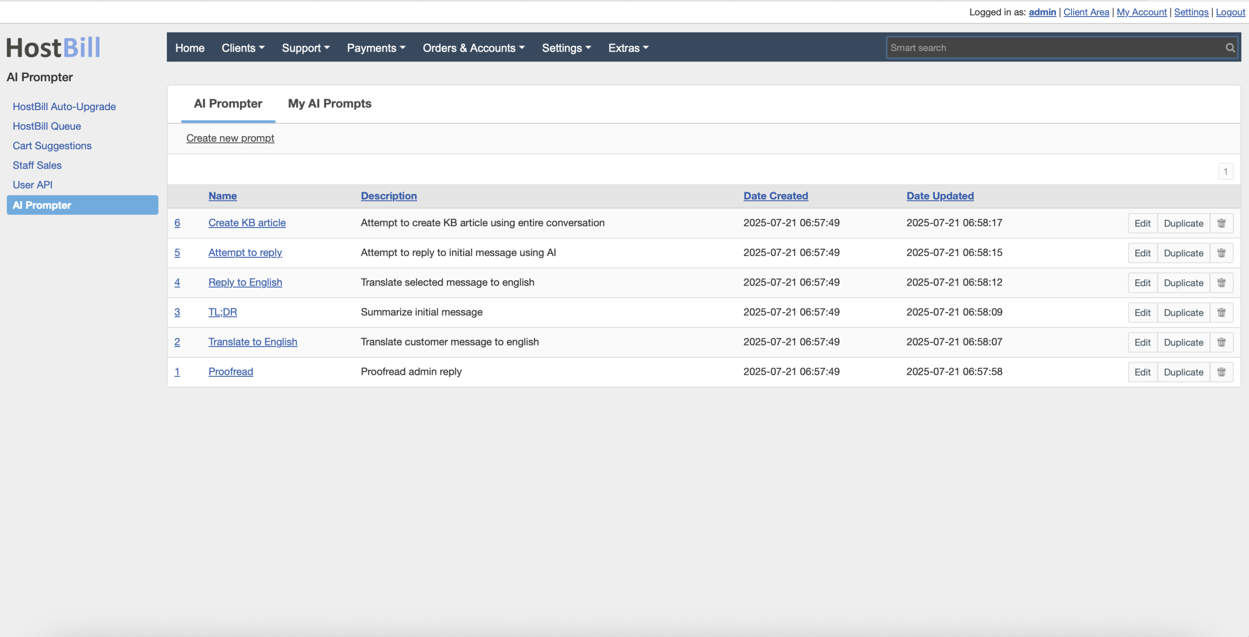
Task: Click the HostBill logo
Action: (x=53, y=48)
